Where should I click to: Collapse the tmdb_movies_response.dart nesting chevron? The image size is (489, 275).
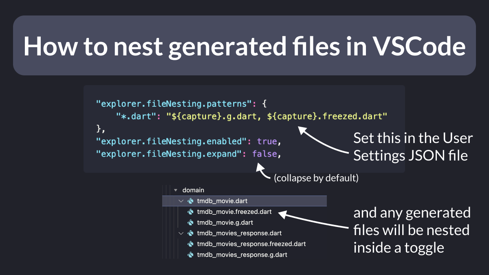tap(181, 233)
